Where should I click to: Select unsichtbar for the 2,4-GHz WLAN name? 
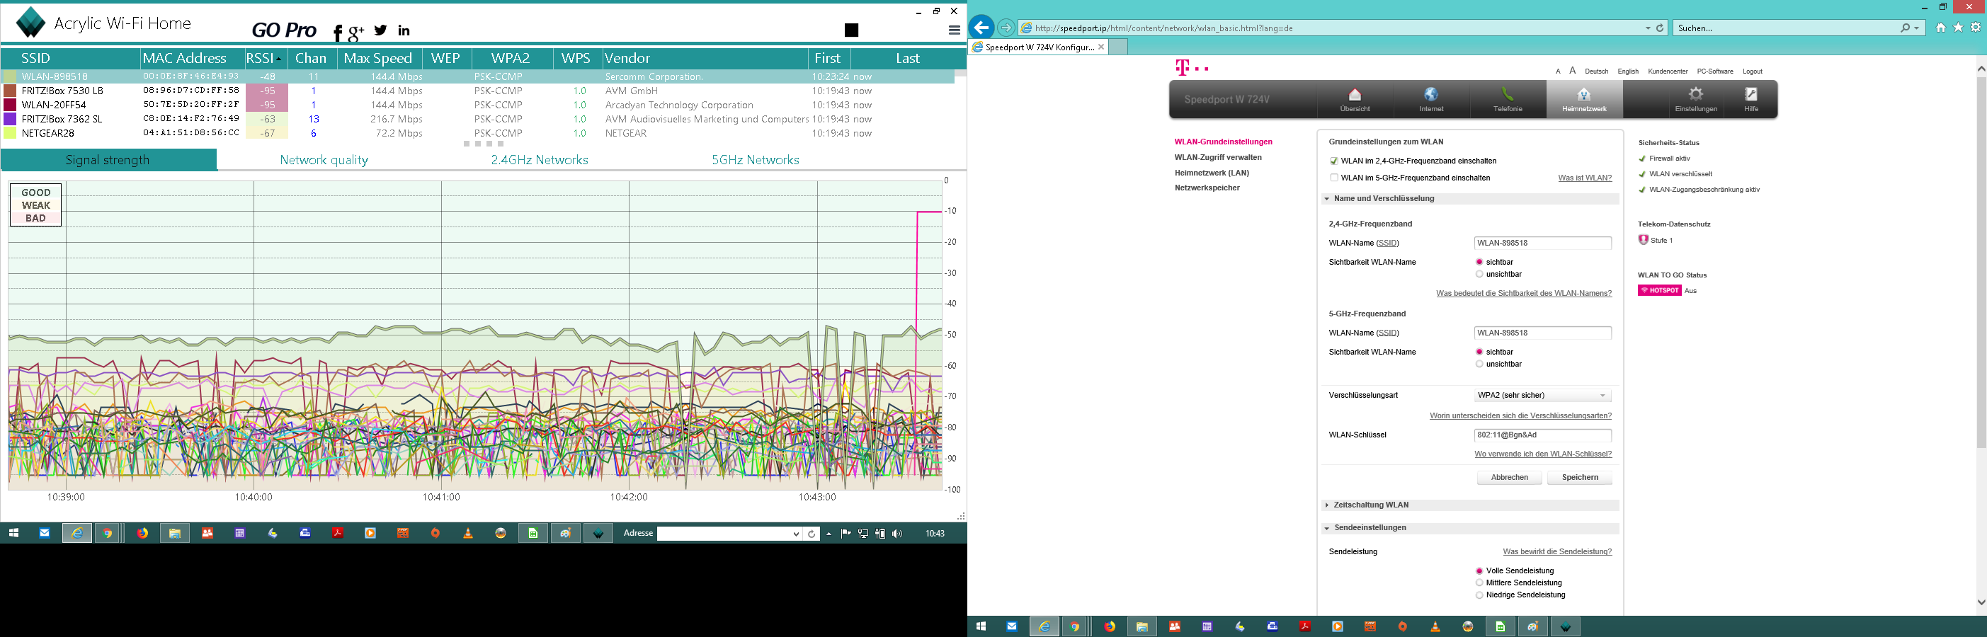tap(1479, 274)
